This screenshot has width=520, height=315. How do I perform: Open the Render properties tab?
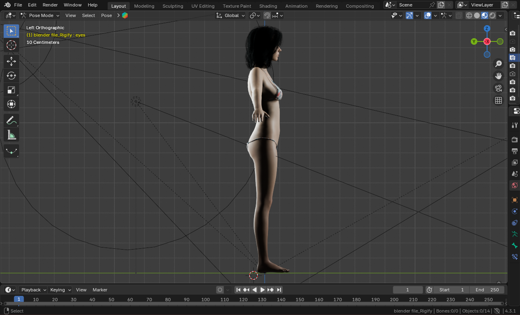(x=515, y=140)
